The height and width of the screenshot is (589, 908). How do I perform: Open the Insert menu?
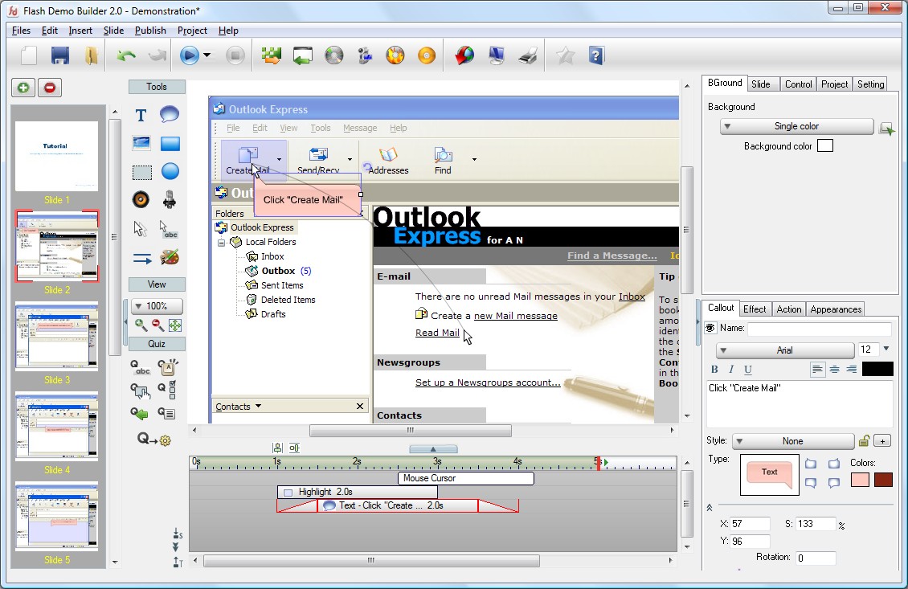[80, 31]
